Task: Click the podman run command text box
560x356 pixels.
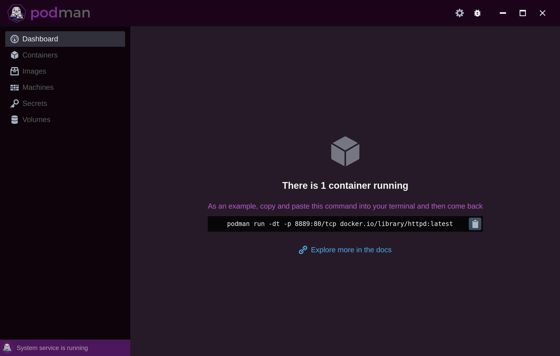Action: [340, 224]
